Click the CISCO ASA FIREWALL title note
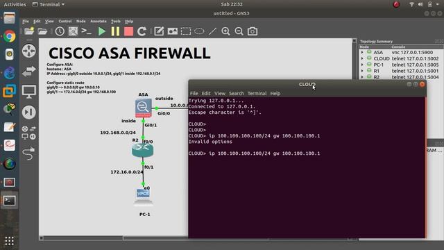Image resolution: width=444 pixels, height=250 pixels. point(130,53)
